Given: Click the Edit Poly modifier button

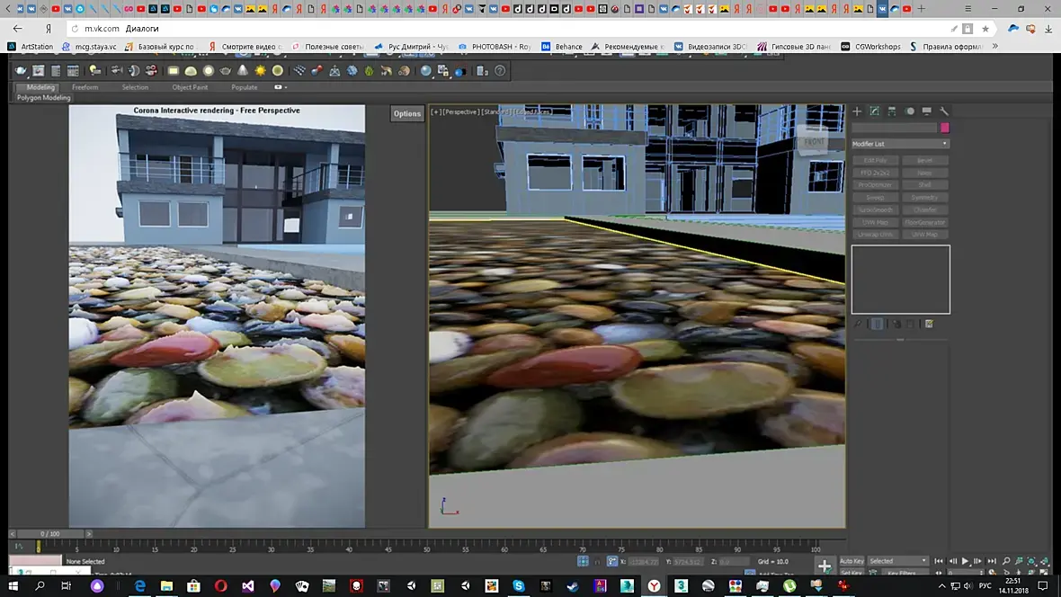Looking at the screenshot, I should tap(875, 160).
